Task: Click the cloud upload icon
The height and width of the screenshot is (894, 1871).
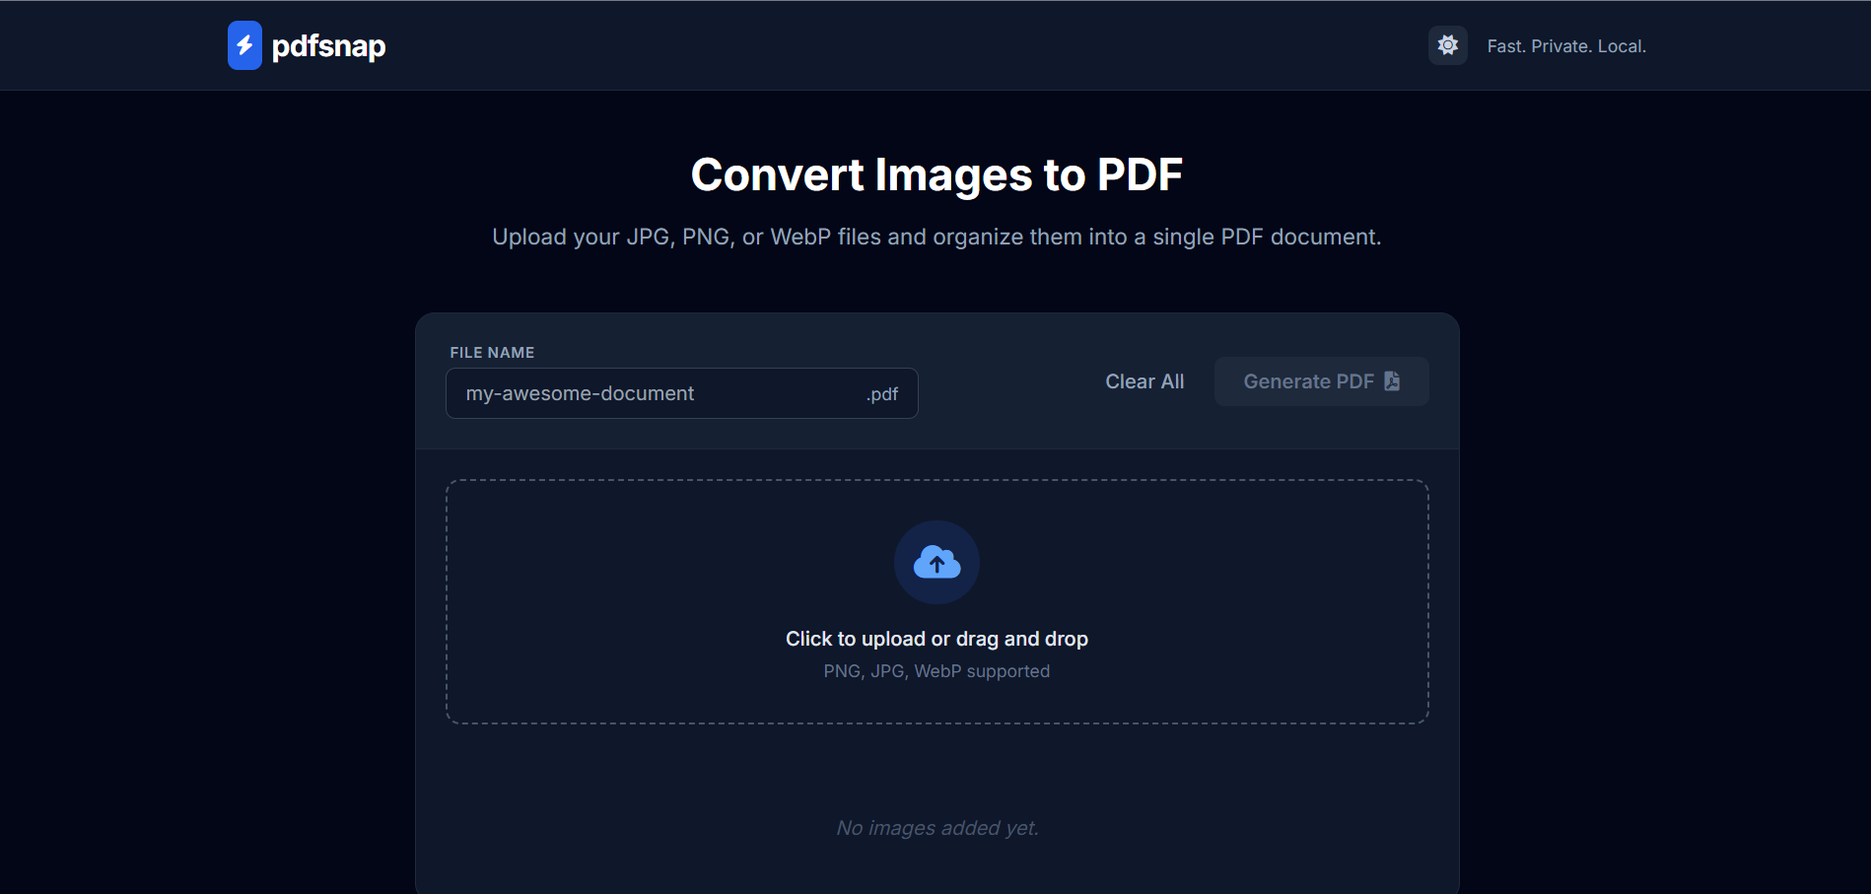Action: [x=936, y=563]
